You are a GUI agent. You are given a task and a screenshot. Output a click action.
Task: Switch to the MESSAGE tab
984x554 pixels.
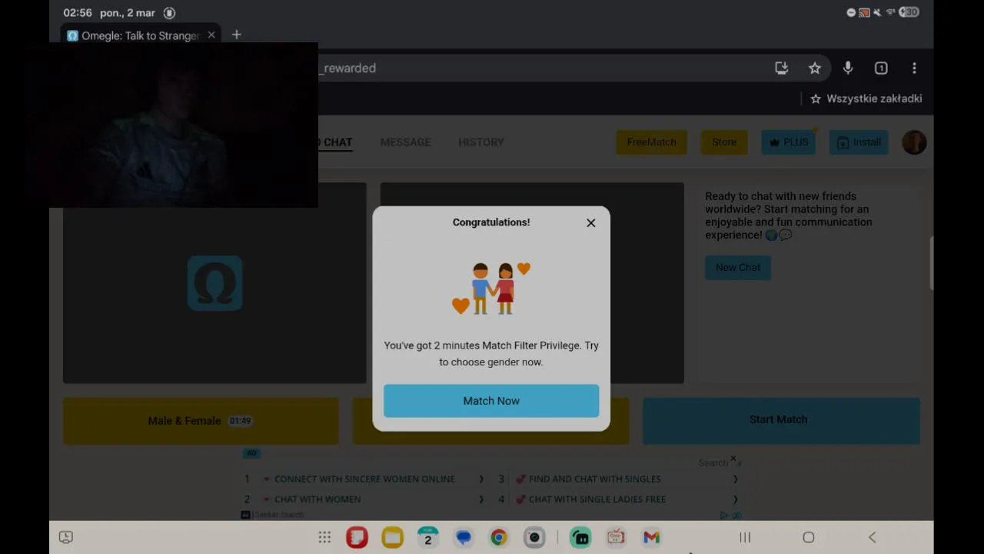pyautogui.click(x=405, y=142)
